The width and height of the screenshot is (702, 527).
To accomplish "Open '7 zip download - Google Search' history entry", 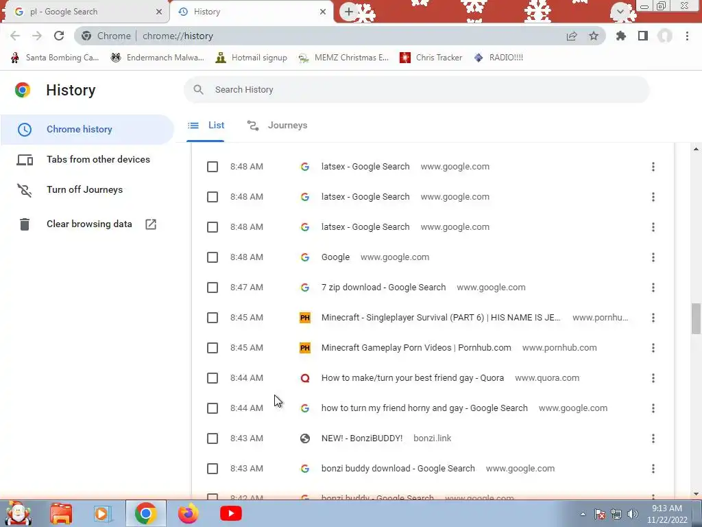I will [383, 288].
